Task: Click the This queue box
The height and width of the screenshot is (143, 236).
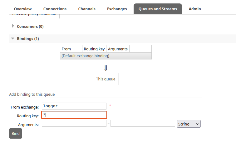Action: pos(106,79)
